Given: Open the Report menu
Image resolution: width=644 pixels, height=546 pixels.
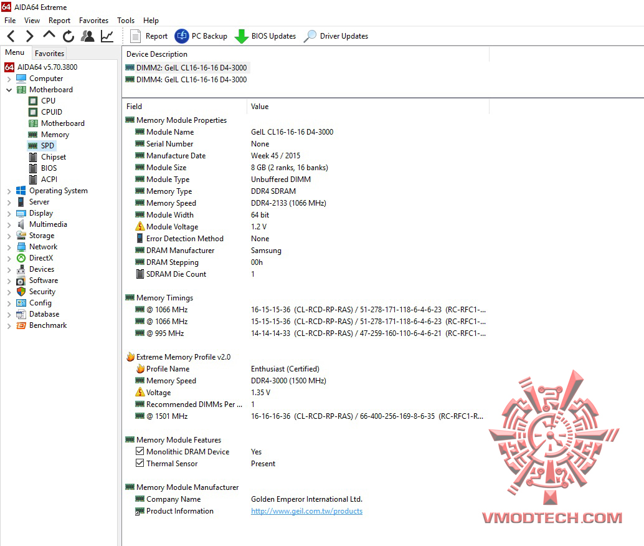Looking at the screenshot, I should click(59, 21).
